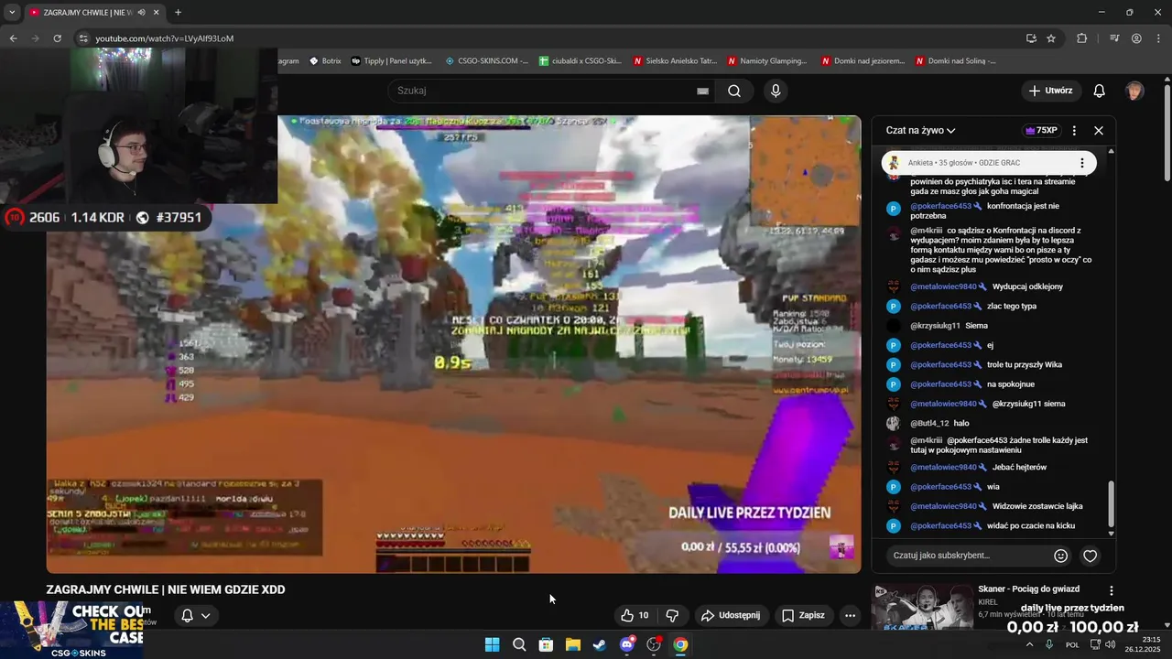Select the ZAGRAJMY CHWILE browser tab

click(93, 12)
